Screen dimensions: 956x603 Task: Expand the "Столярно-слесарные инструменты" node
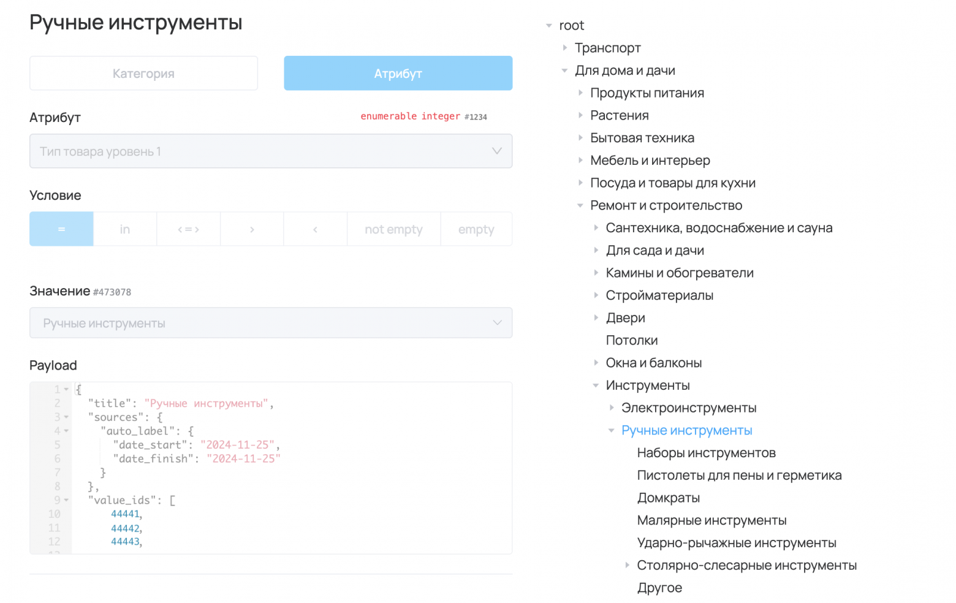[x=627, y=565]
